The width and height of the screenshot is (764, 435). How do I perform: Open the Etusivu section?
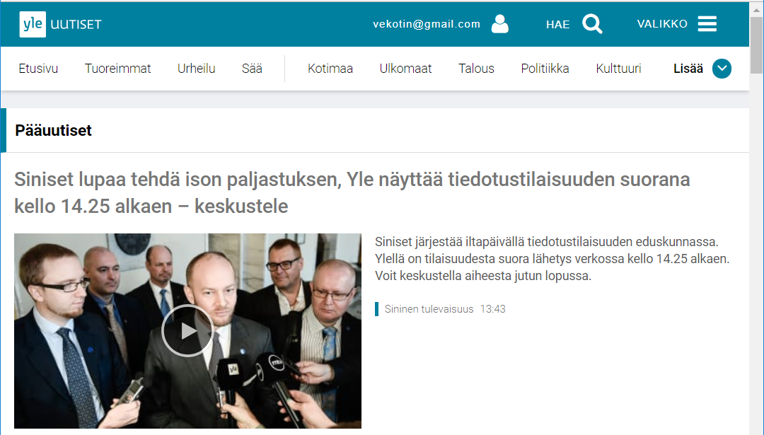pos(38,69)
